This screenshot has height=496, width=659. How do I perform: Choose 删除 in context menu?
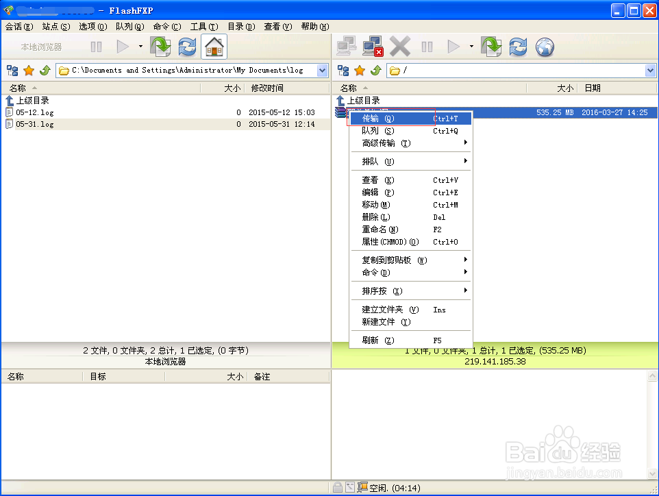[x=410, y=217]
